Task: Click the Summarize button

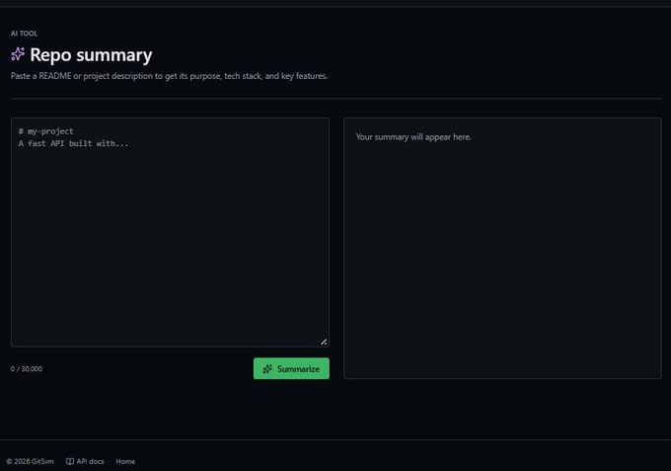Action: [x=291, y=368]
